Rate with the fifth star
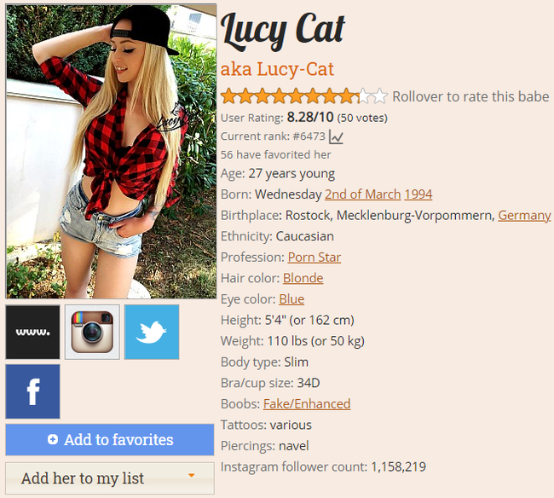The image size is (554, 498). point(296,96)
